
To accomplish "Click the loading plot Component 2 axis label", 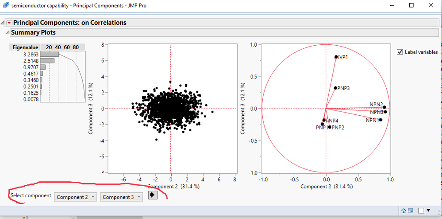I will click(327, 187).
